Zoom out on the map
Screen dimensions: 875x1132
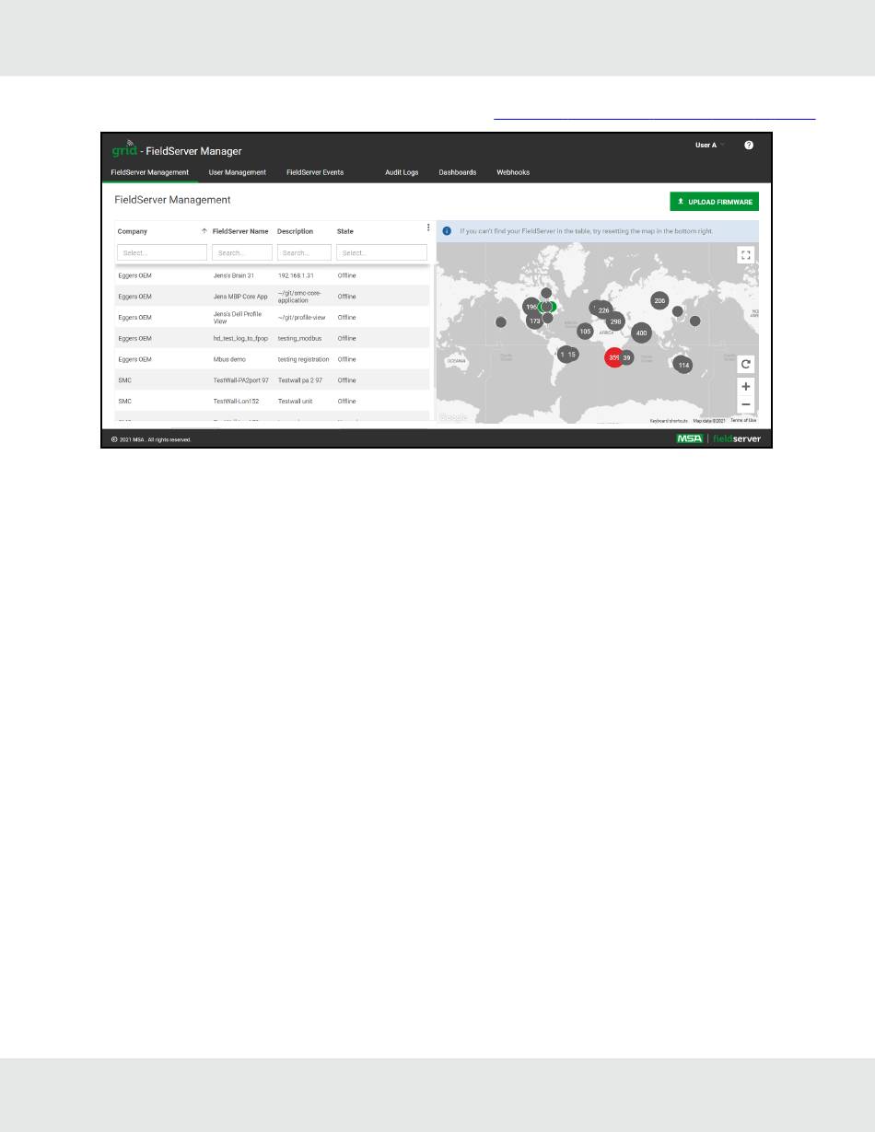(x=746, y=404)
